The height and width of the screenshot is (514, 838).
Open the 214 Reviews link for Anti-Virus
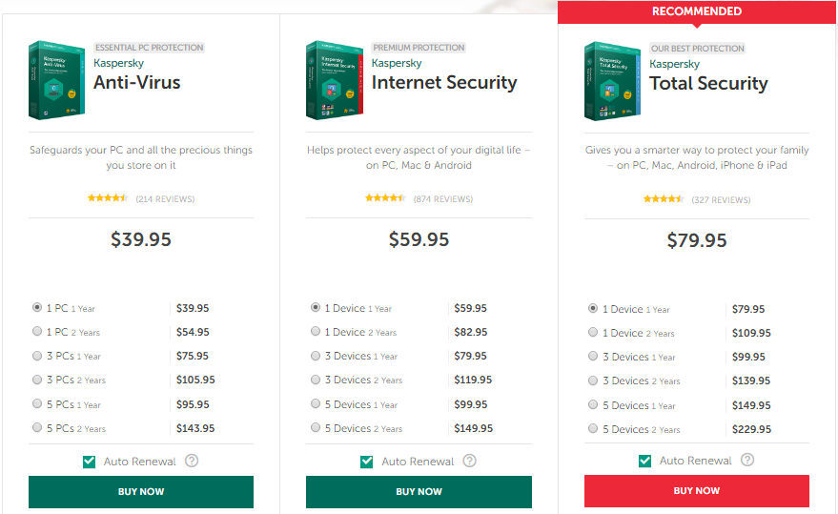click(x=165, y=199)
